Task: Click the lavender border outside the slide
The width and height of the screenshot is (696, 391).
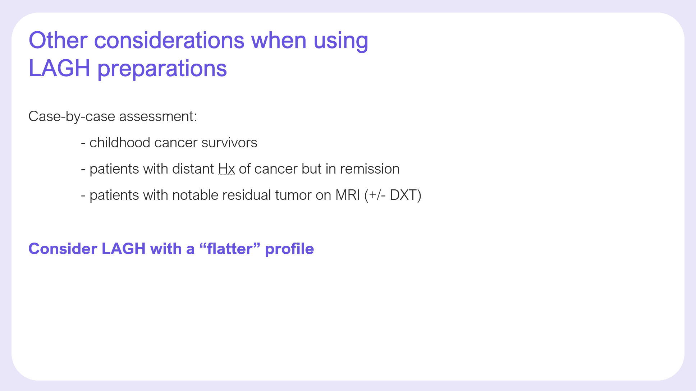Action: (348, 6)
